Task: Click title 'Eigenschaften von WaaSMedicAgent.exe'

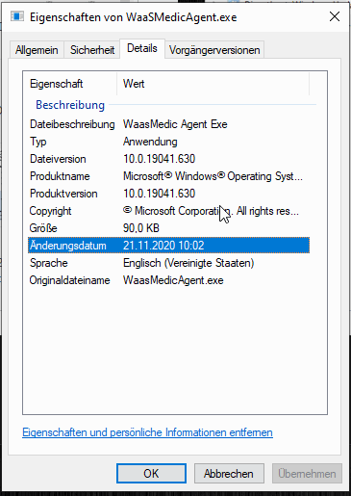Action: point(134,17)
